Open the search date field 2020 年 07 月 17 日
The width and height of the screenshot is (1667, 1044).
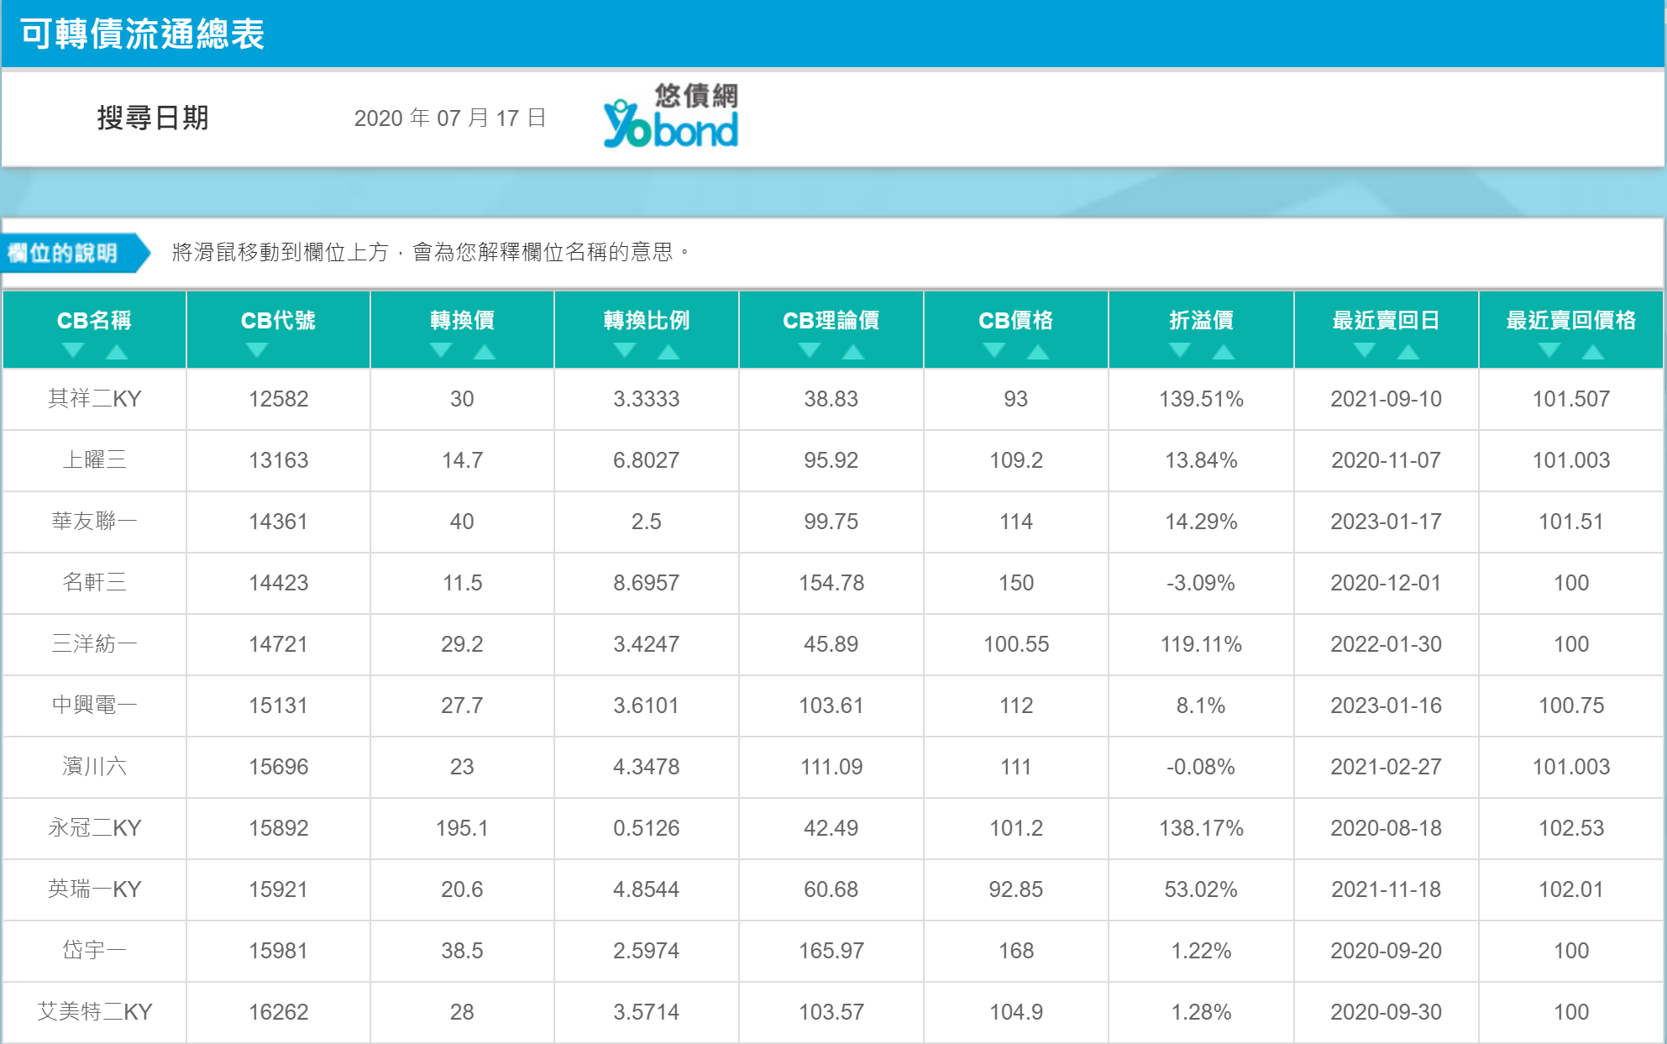pyautogui.click(x=450, y=118)
